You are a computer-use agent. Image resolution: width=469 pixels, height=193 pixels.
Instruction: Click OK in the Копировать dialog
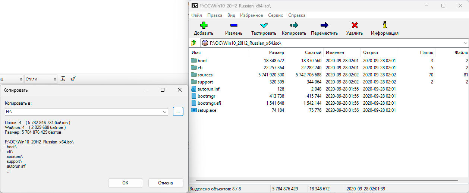click(125, 183)
